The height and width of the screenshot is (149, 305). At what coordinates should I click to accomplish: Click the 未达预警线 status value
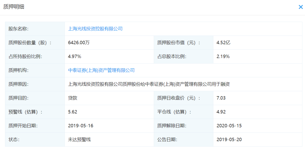[79, 139]
